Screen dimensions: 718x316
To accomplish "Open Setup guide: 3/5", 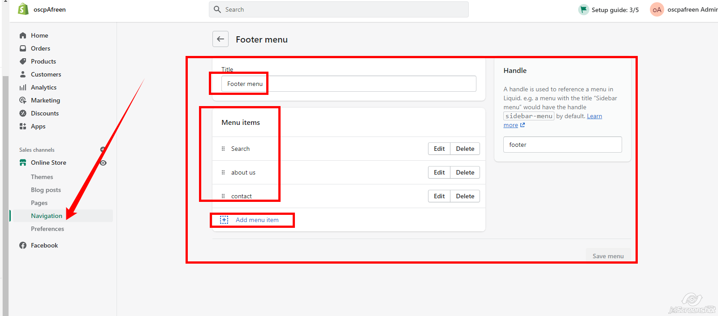I will coord(615,10).
